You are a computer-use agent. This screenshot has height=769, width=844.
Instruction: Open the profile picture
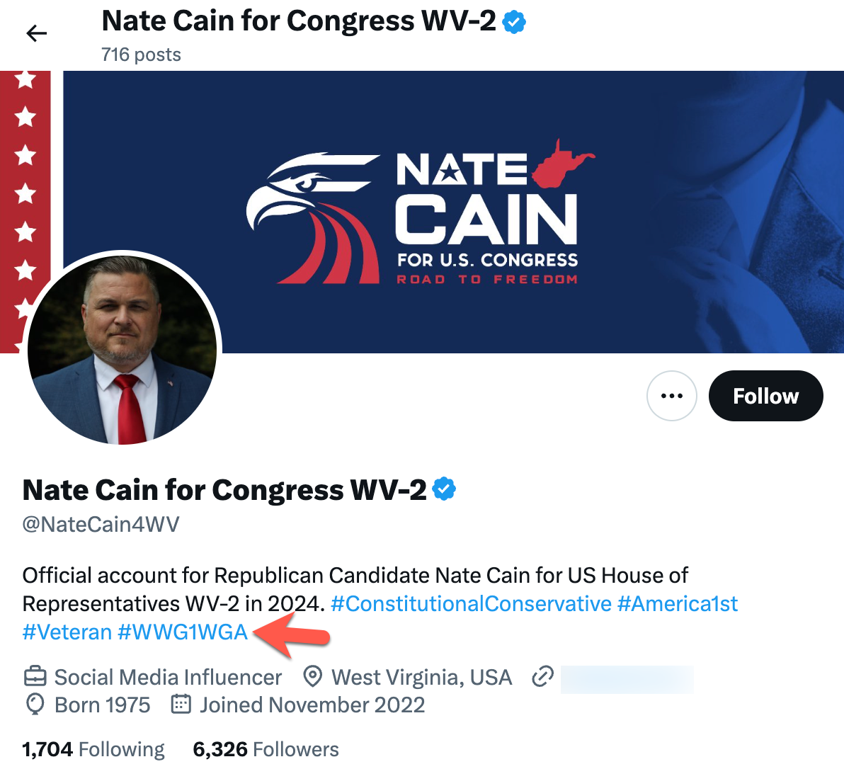click(x=122, y=350)
